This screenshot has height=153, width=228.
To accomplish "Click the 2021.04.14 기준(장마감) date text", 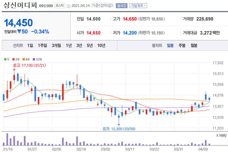I will tap(92, 6).
